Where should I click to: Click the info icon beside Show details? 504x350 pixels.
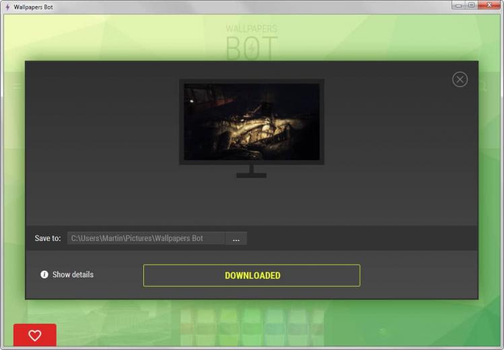44,275
